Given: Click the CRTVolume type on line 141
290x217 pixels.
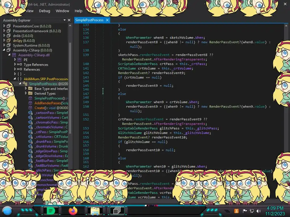Looking at the screenshot, I should coord(127,68).
